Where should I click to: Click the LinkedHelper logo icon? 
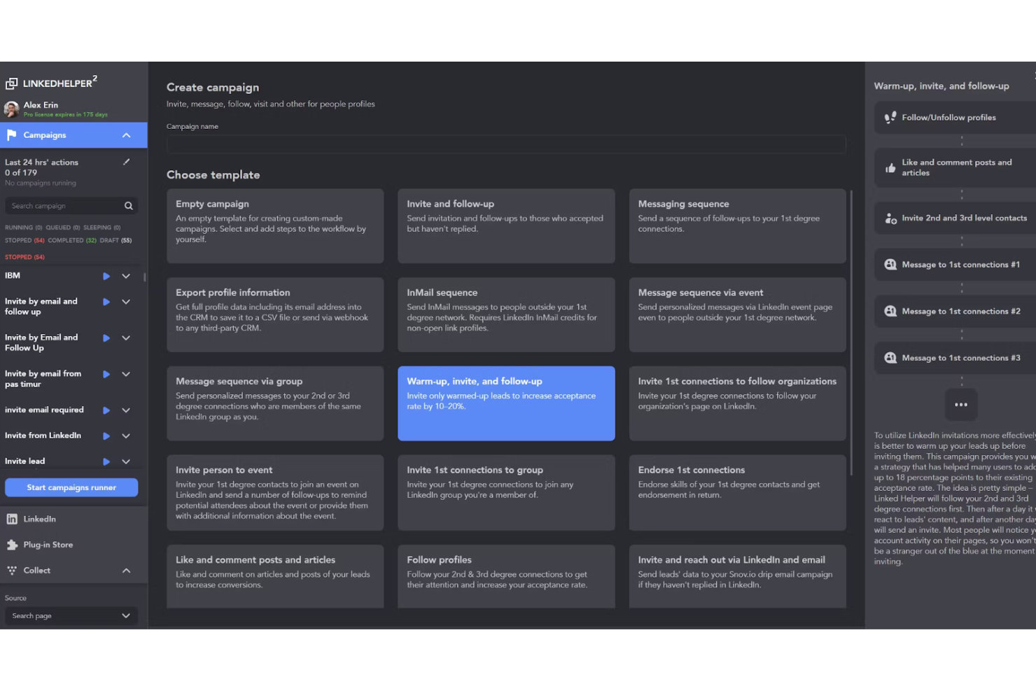tap(11, 83)
